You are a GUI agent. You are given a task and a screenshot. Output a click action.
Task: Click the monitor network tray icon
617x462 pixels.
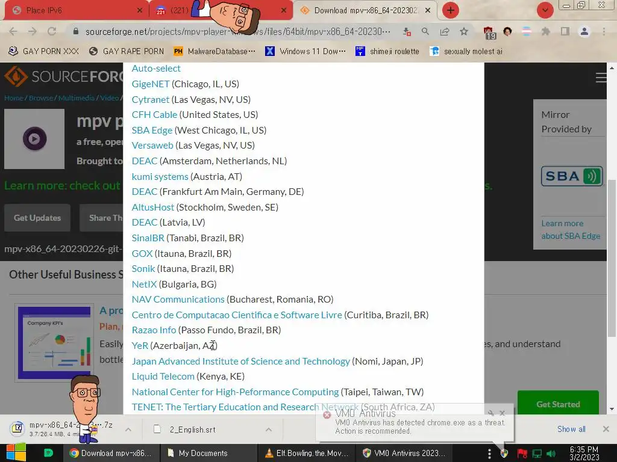pyautogui.click(x=537, y=454)
